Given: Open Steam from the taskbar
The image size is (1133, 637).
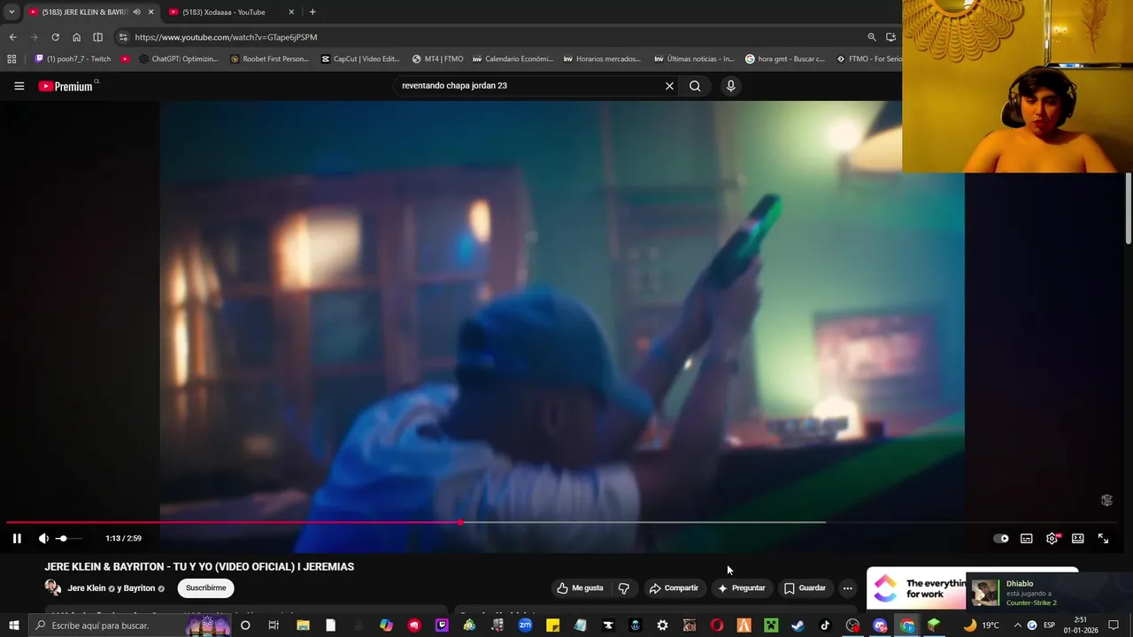Looking at the screenshot, I should point(798,625).
